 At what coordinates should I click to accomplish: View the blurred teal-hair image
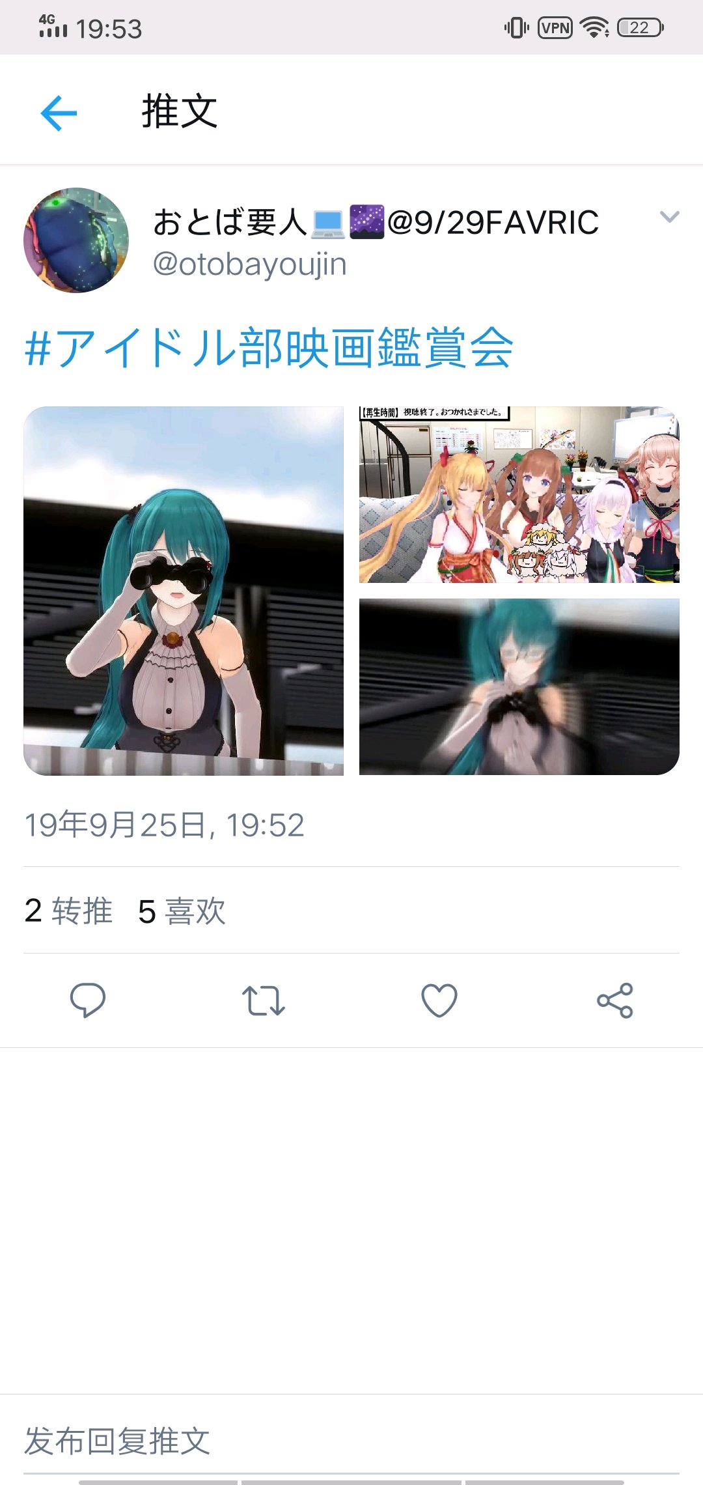pyautogui.click(x=519, y=686)
